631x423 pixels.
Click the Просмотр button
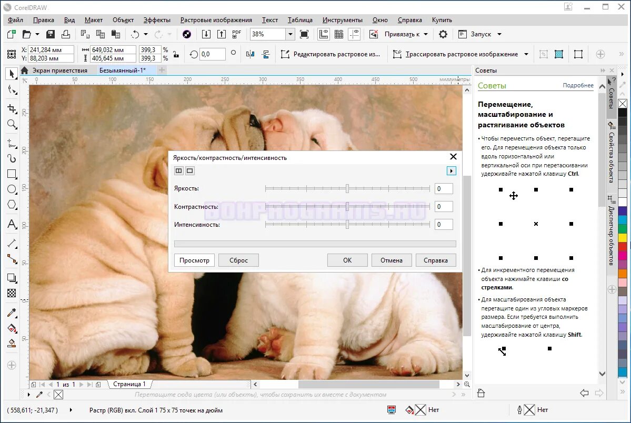tap(194, 260)
